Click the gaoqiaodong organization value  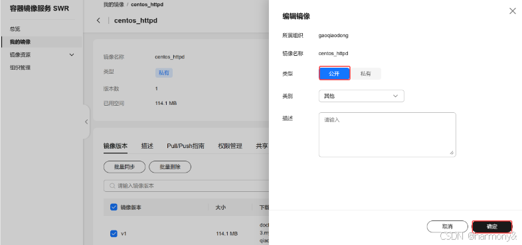333,35
